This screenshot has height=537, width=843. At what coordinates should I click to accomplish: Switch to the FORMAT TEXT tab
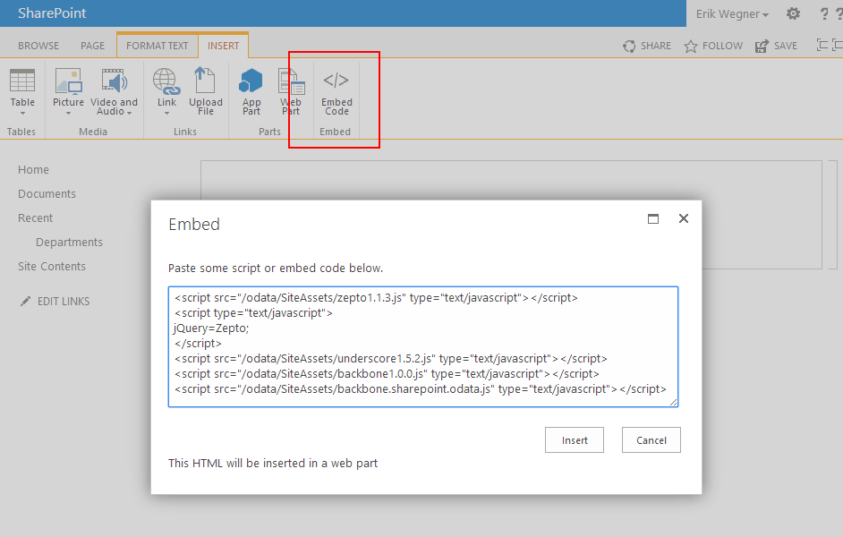(158, 46)
